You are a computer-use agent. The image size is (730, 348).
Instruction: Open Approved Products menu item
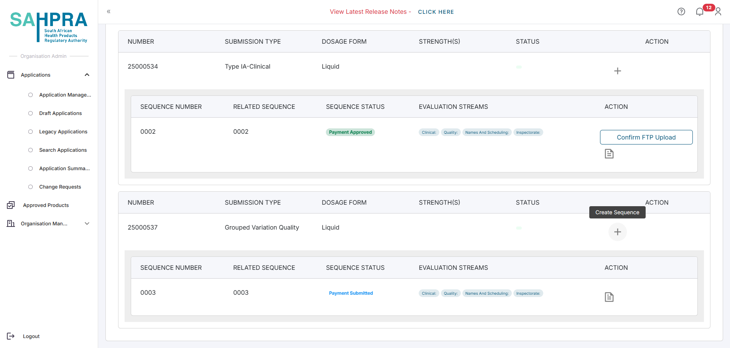[x=46, y=205]
